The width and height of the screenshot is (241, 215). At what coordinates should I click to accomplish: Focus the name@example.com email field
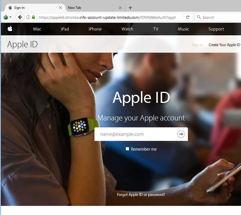[x=135, y=134]
